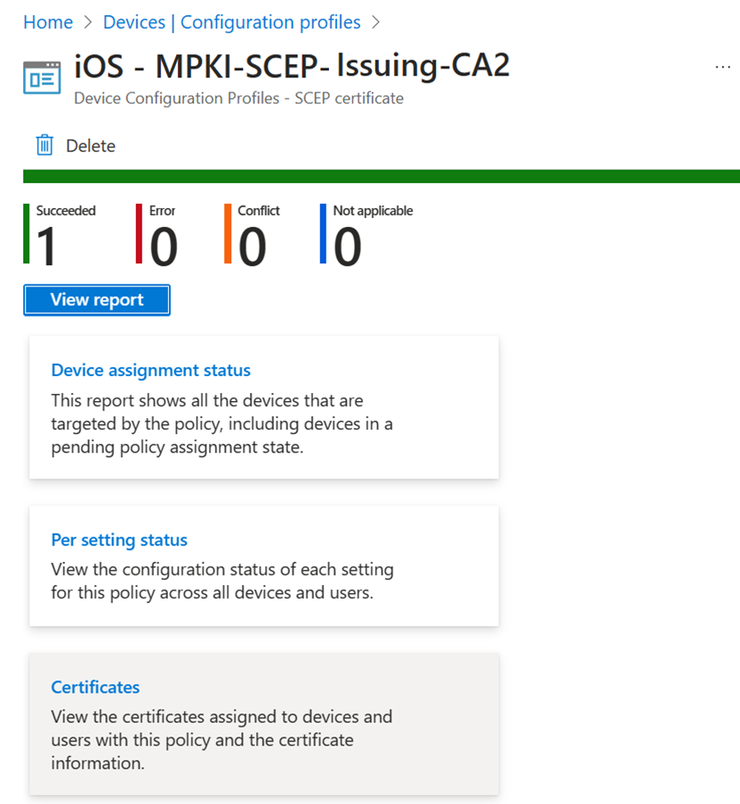Screen dimensions: 740x804
Task: Click the configuration profile icon beside the title
Action: tap(42, 77)
